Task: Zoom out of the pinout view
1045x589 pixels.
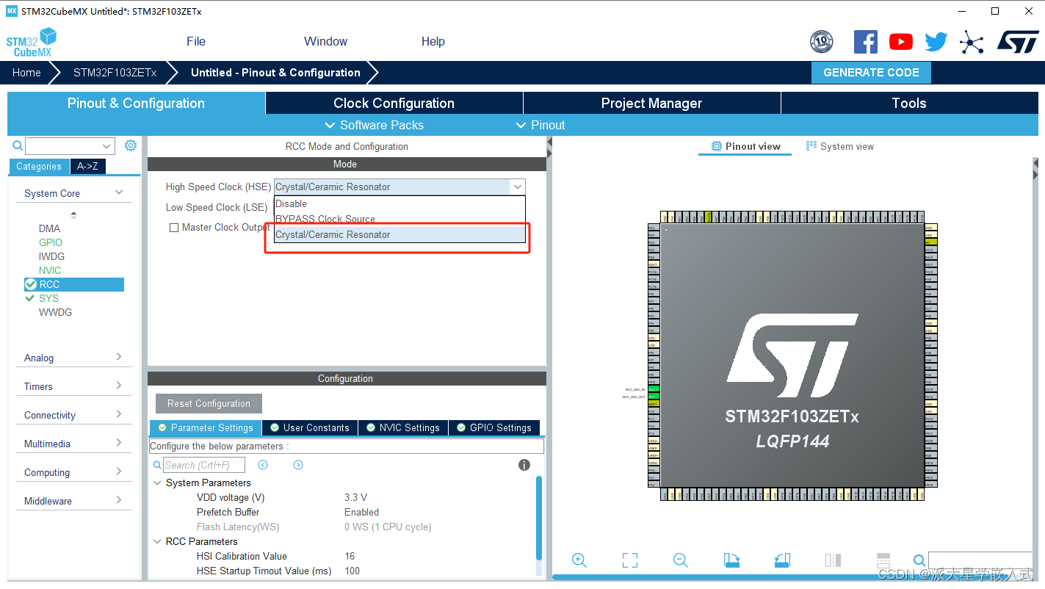Action: 681,560
